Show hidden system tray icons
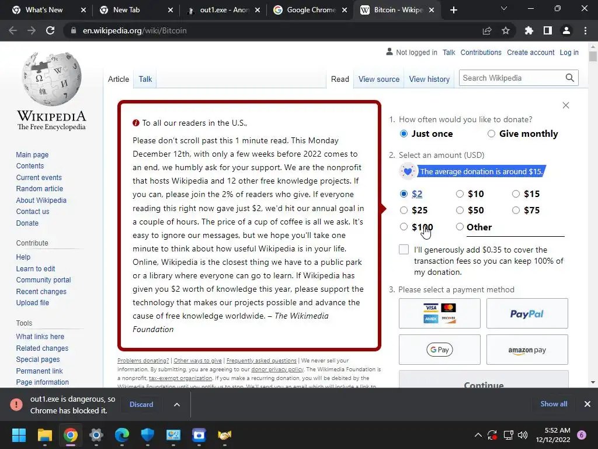The width and height of the screenshot is (598, 449). click(478, 435)
